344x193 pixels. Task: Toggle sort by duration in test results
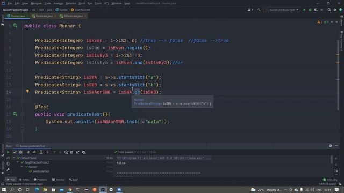coord(34,152)
